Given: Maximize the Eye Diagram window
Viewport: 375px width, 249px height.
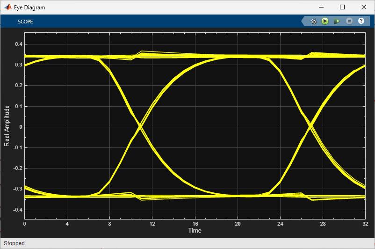Looking at the screenshot, I should 342,7.
